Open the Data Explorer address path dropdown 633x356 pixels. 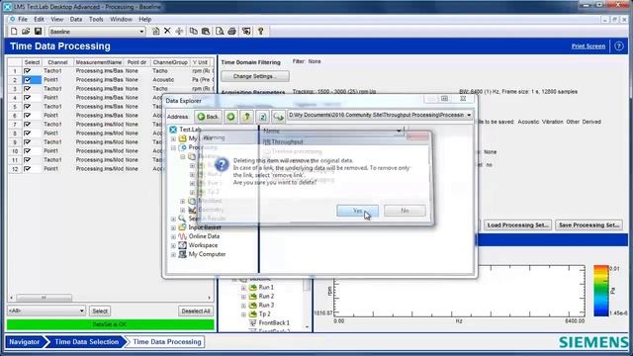coord(469,115)
